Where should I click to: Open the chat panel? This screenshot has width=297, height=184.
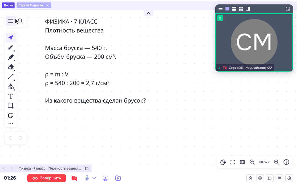point(270,178)
